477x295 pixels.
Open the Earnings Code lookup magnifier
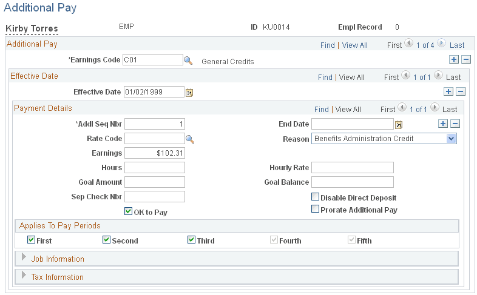pos(188,61)
